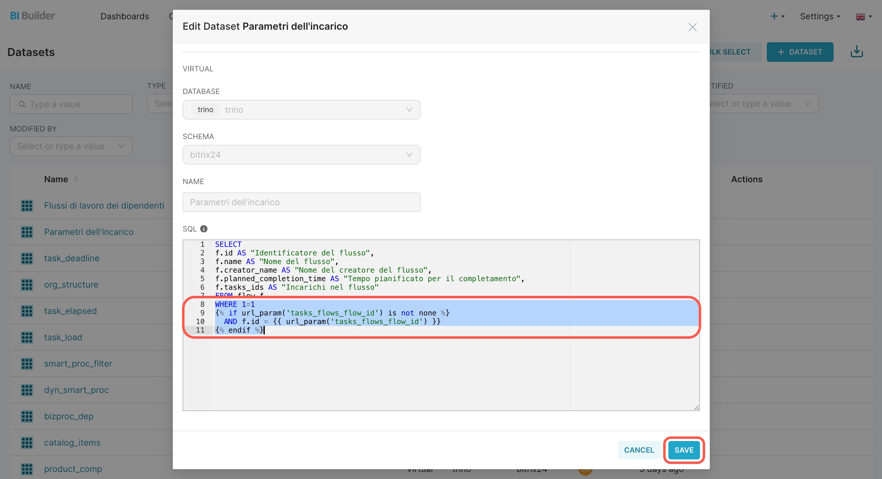
Task: Click the grid icon beside catalog_items
Action: [x=27, y=443]
